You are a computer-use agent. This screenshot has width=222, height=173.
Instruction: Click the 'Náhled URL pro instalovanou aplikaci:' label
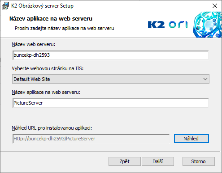pos(52,128)
